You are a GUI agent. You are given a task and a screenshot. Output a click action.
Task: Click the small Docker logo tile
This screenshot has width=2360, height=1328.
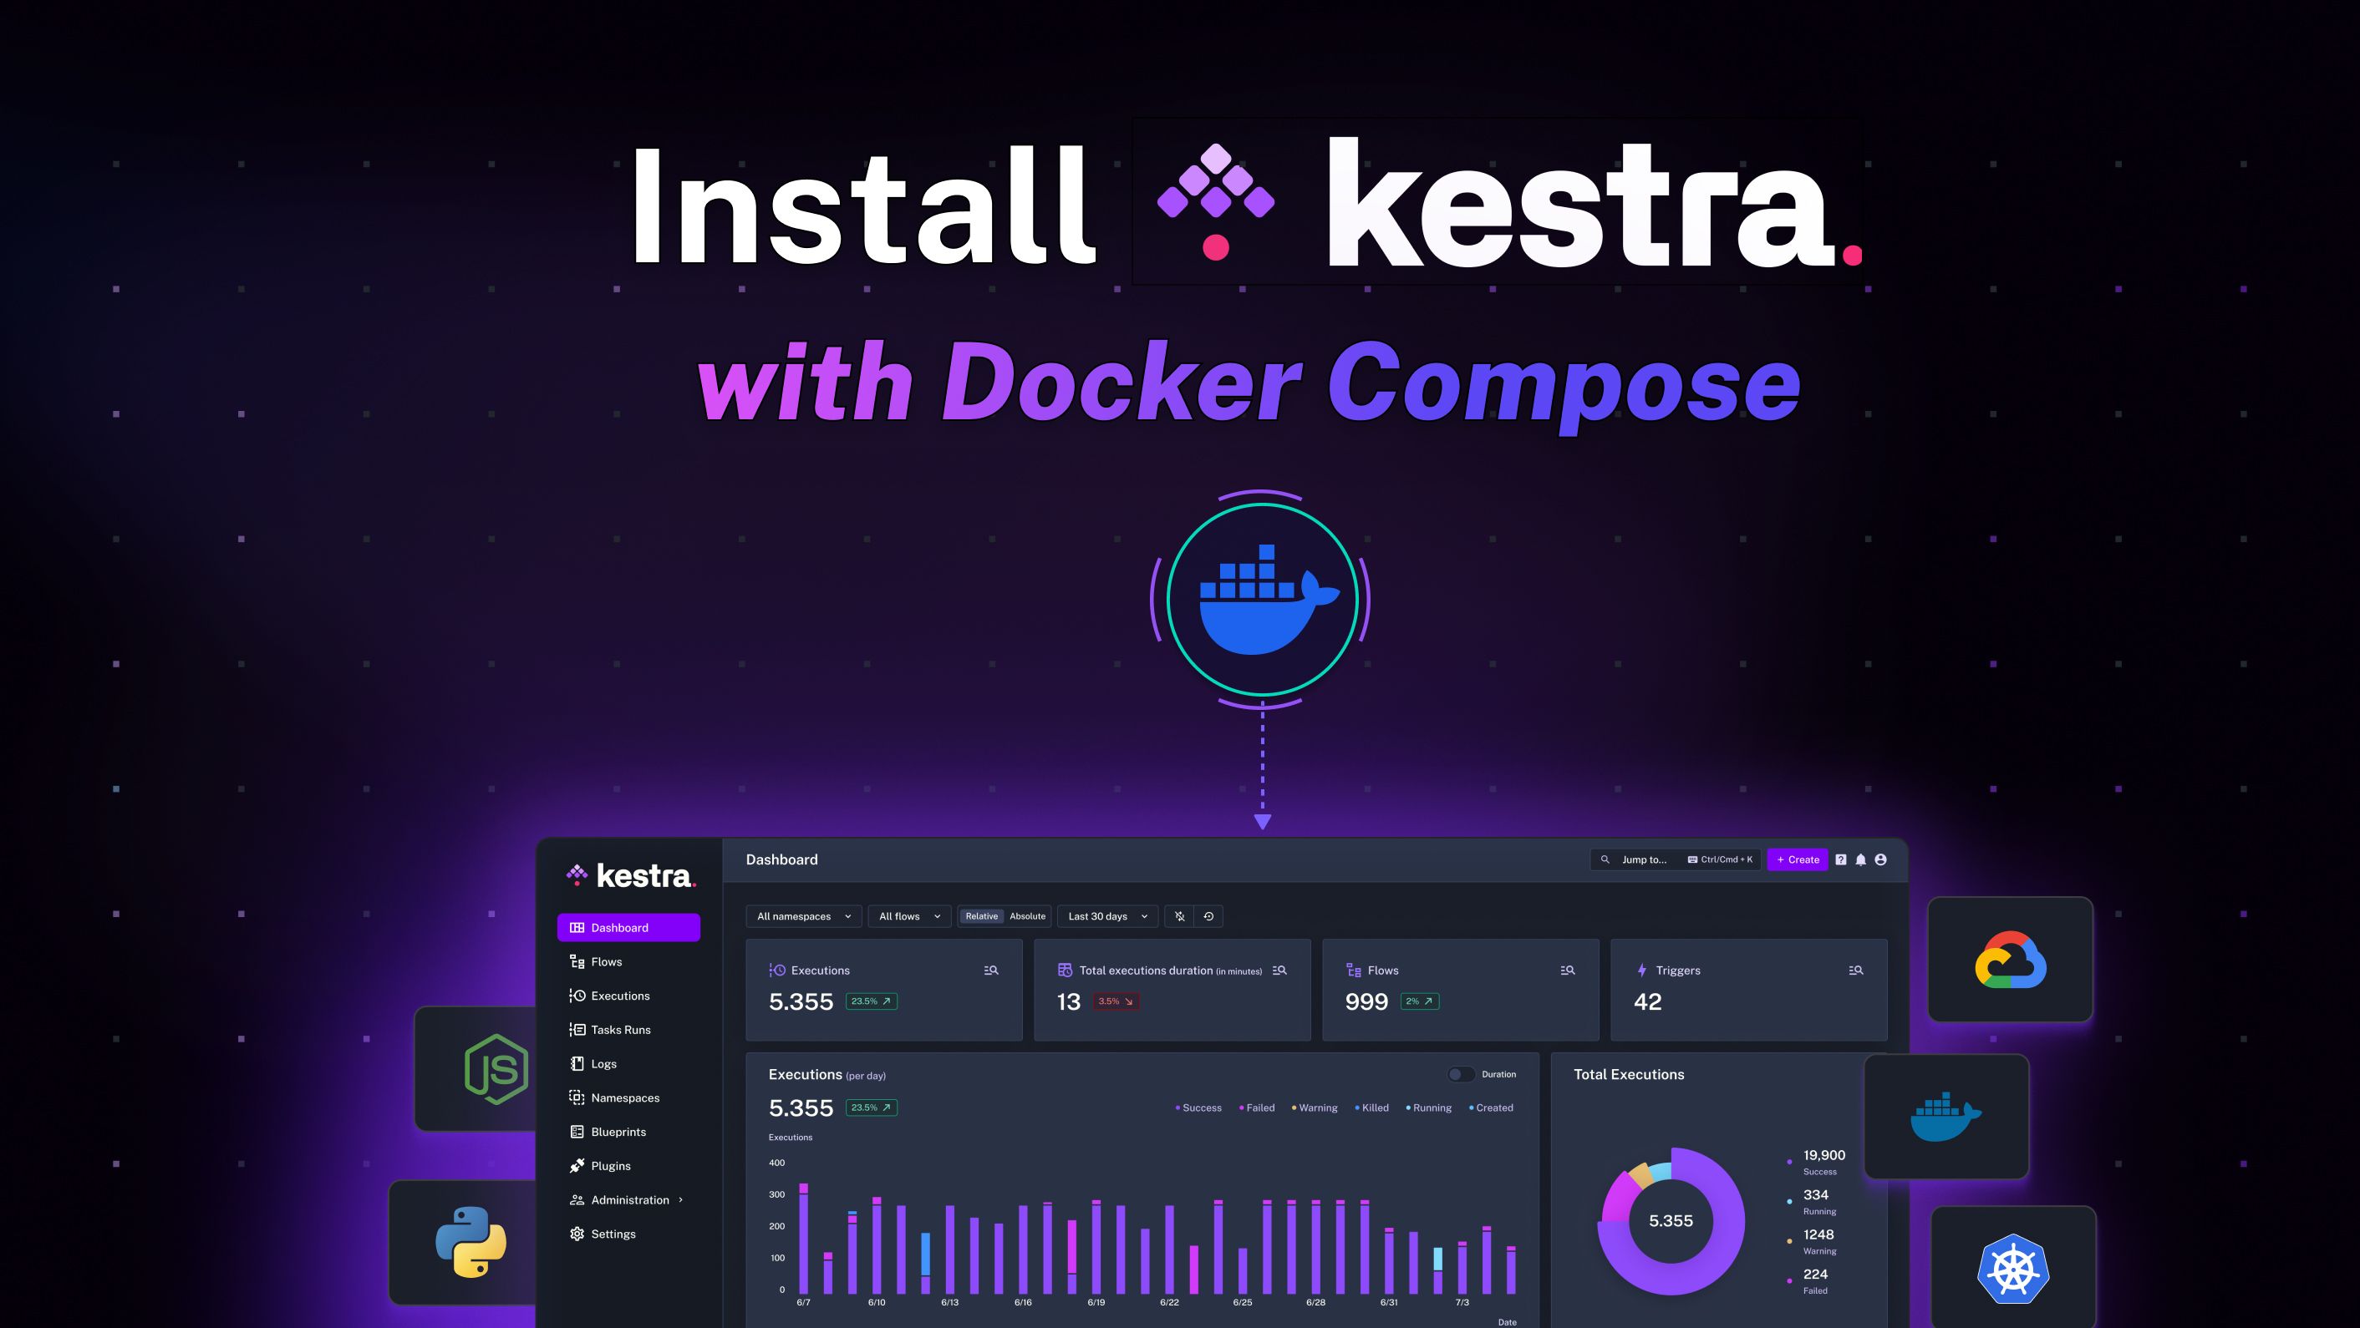pyautogui.click(x=1945, y=1117)
